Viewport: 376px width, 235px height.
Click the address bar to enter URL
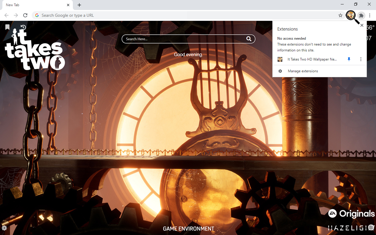pos(188,15)
